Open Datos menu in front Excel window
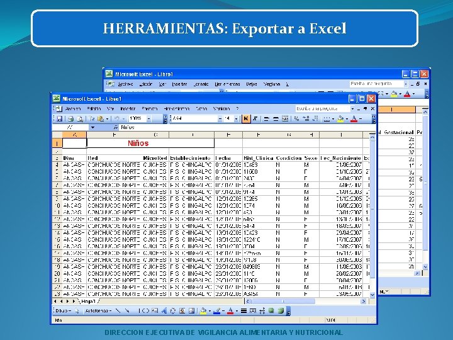The height and width of the screenshot is (340, 453). pos(201,109)
